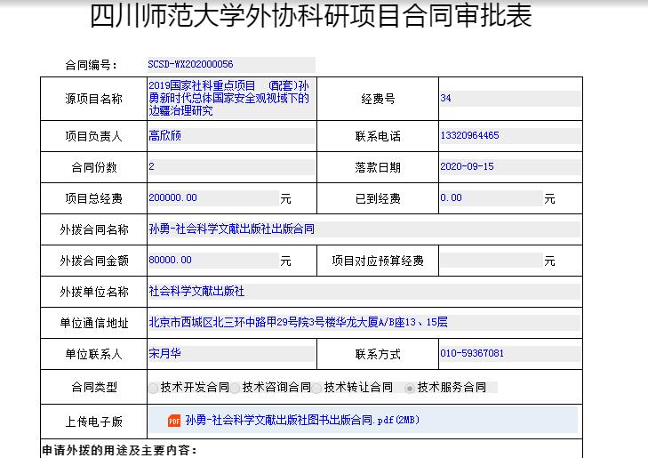Click the 已到经费 field 0.00
Screen dimensions: 648x458
[492, 198]
